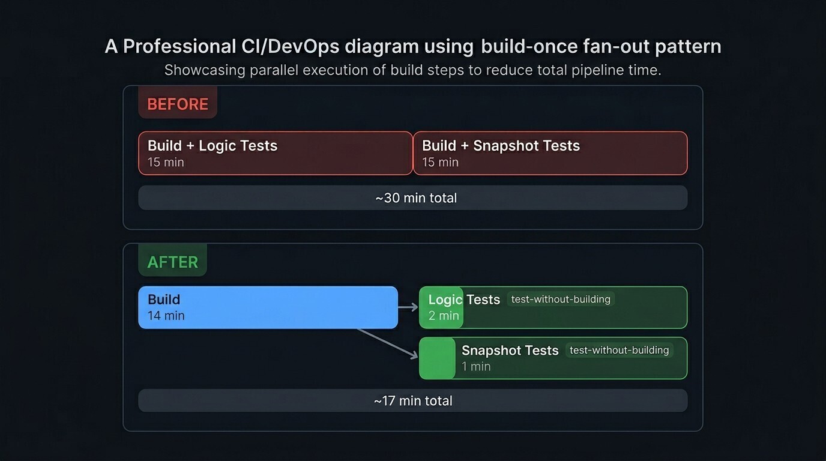Click the arrow from Build to Logic Tests
The height and width of the screenshot is (461, 826).
[x=408, y=307]
